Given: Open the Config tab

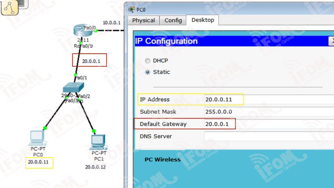Looking at the screenshot, I should pyautogui.click(x=173, y=20).
